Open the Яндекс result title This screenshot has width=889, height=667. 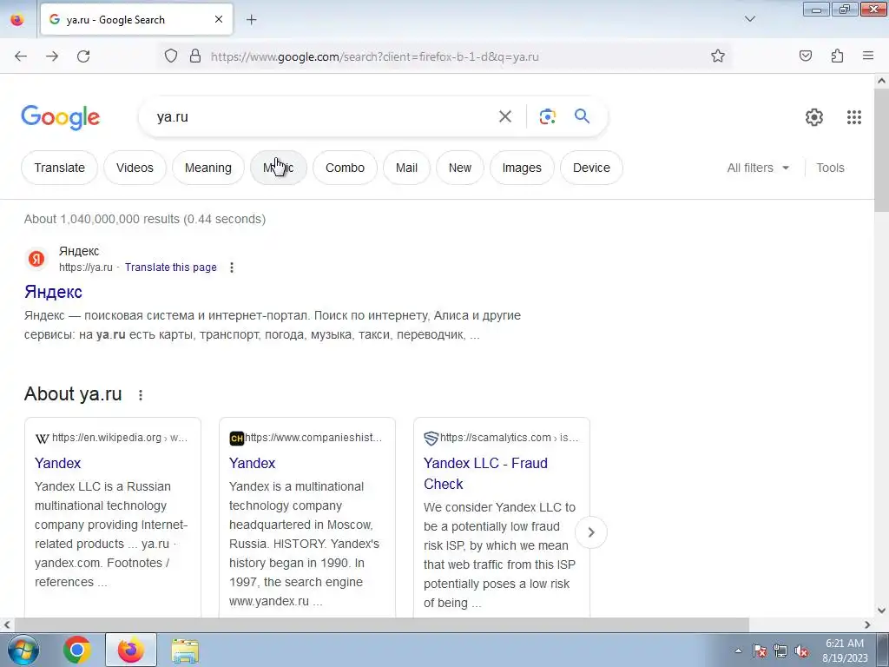53,292
